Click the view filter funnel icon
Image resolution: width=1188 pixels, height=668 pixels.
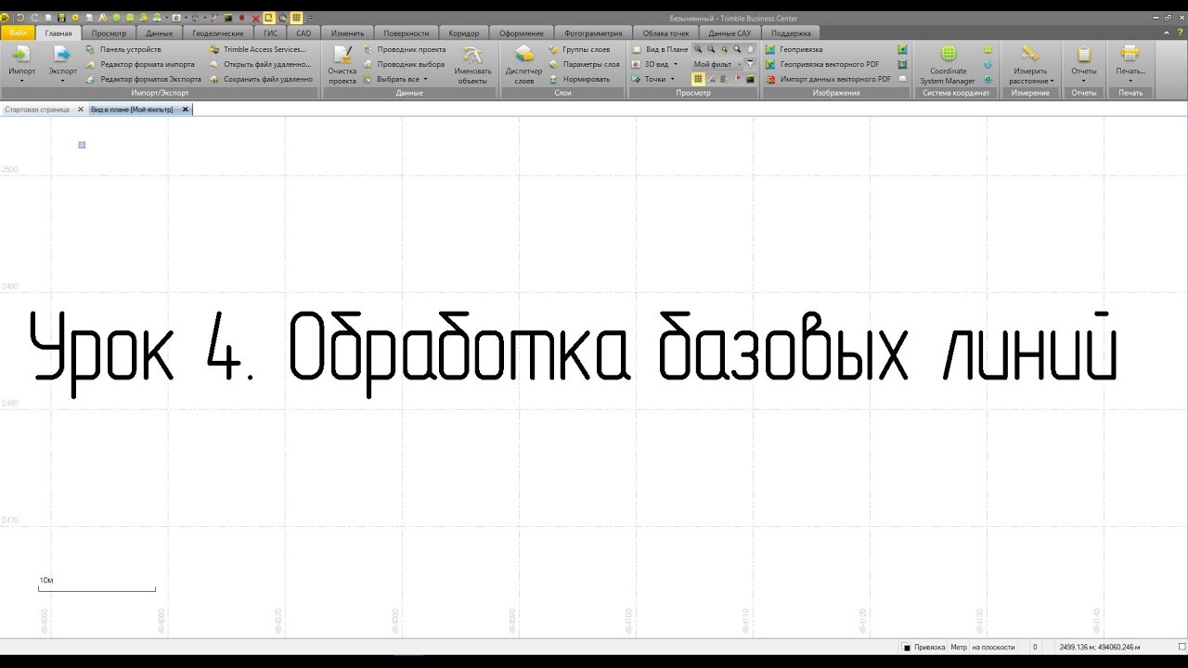click(750, 64)
